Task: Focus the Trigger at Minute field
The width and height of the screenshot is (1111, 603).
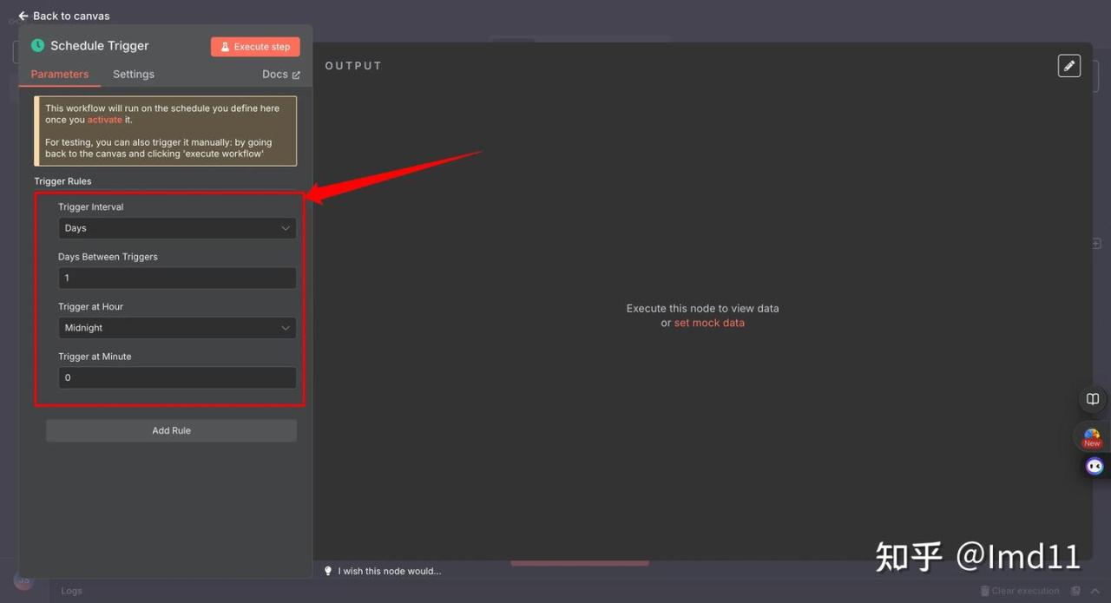Action: (x=177, y=378)
